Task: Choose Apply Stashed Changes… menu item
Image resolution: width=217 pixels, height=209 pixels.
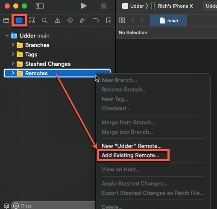Action: [135, 184]
